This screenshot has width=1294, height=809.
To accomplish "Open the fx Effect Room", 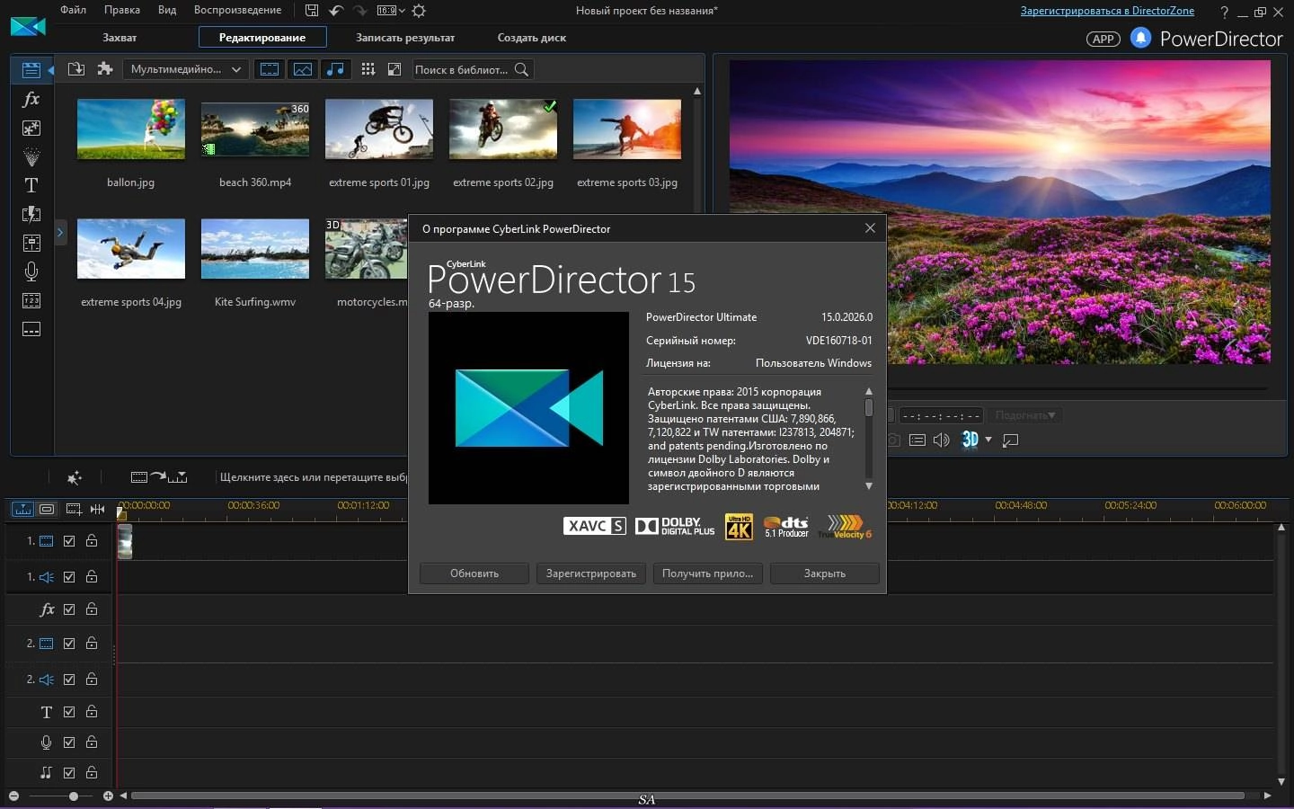I will pos(31,99).
